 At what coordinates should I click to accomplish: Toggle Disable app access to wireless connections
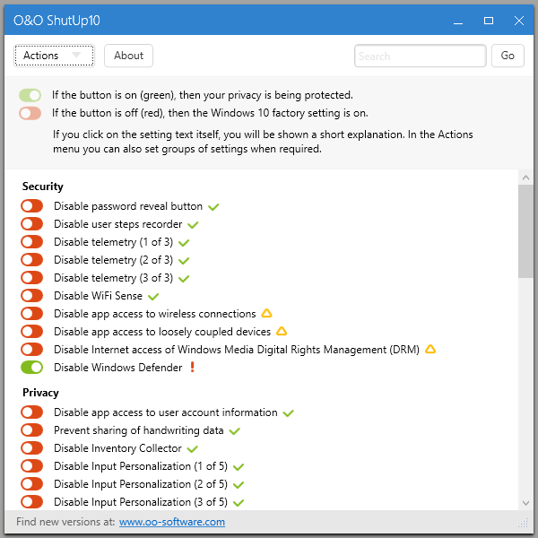coord(31,314)
